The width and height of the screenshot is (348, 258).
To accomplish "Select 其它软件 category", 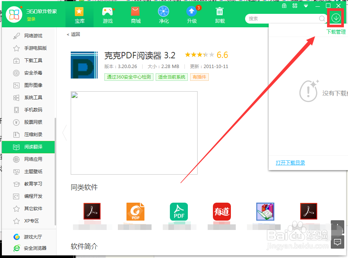I will tap(28, 209).
